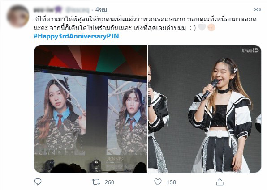Click the purple badge beside display name
267x190 pixels.
coord(58,9)
